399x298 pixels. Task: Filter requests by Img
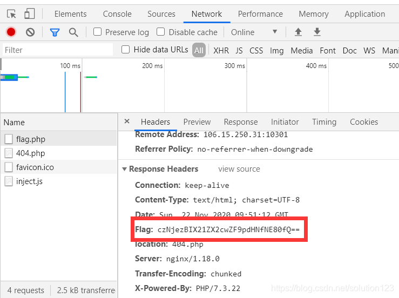click(x=277, y=50)
